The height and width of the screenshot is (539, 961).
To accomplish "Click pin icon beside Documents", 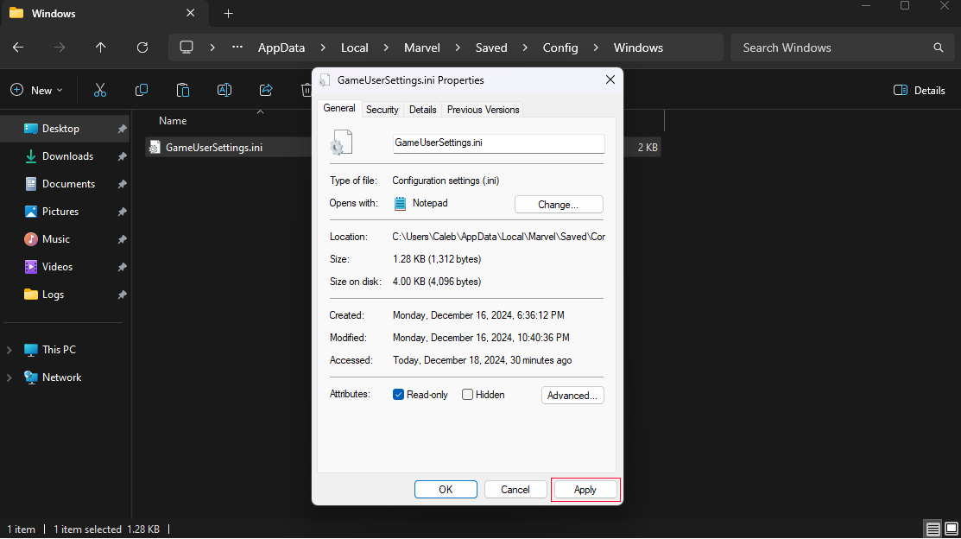I will pyautogui.click(x=122, y=184).
